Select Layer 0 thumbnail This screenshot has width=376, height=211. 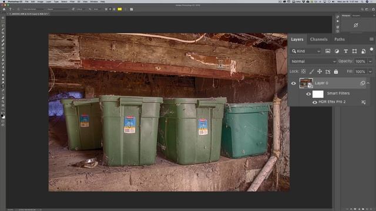(x=306, y=83)
